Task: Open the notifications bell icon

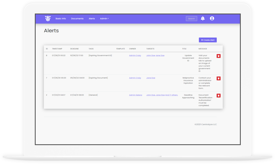Action: click(203, 19)
